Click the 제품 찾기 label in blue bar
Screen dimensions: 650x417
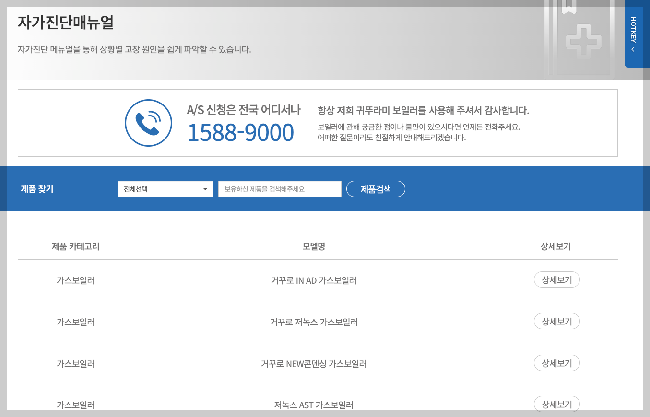37,188
